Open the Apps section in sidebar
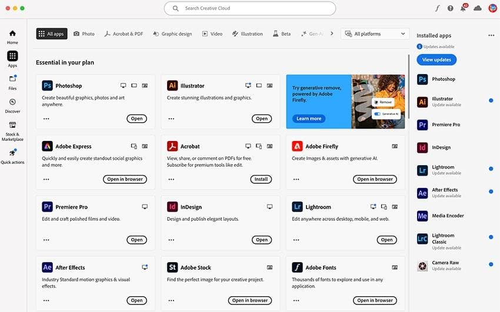Viewport: 500px width, 312px height. tap(12, 59)
